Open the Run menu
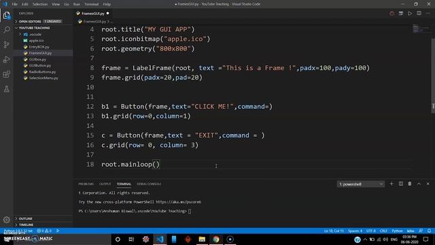This screenshot has width=435, height=245. tap(77, 4)
